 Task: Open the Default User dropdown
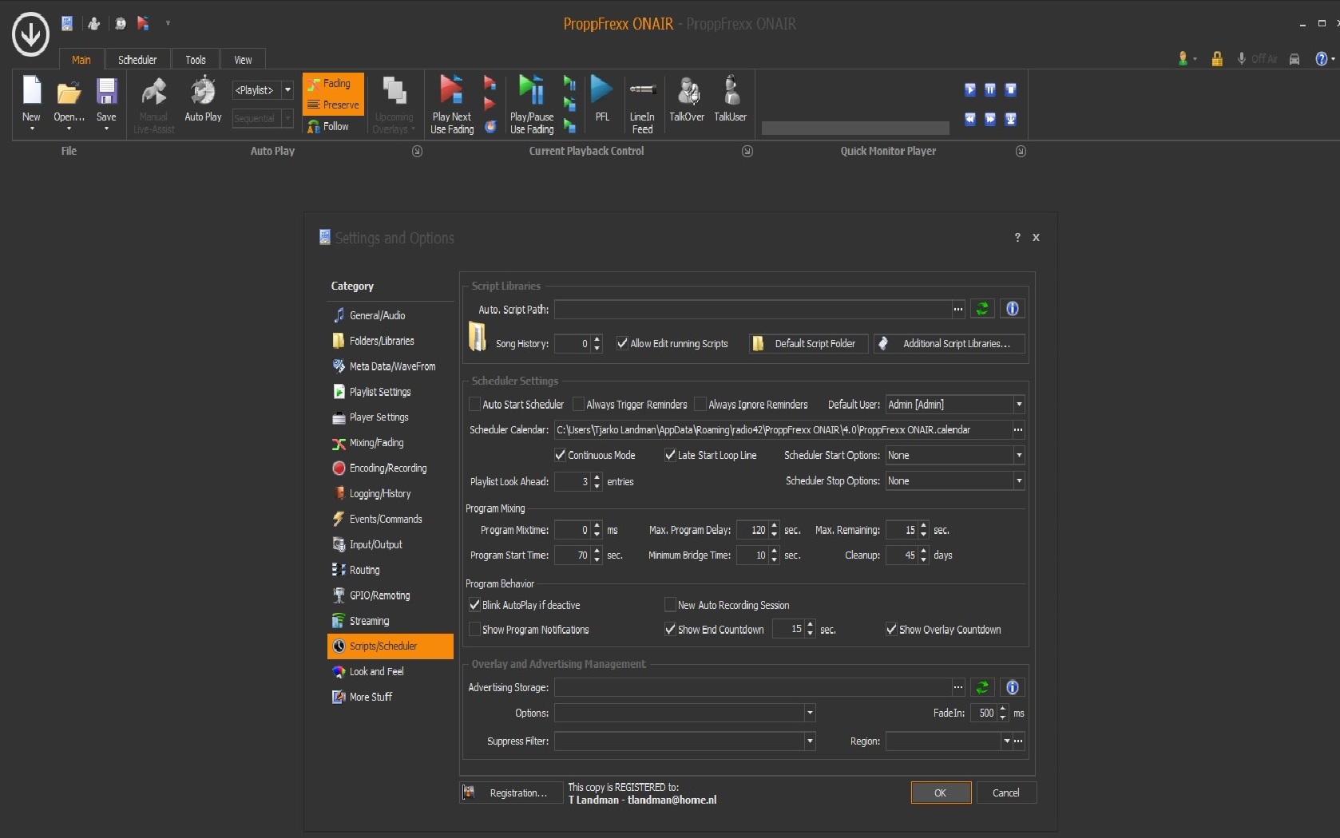tap(1019, 405)
